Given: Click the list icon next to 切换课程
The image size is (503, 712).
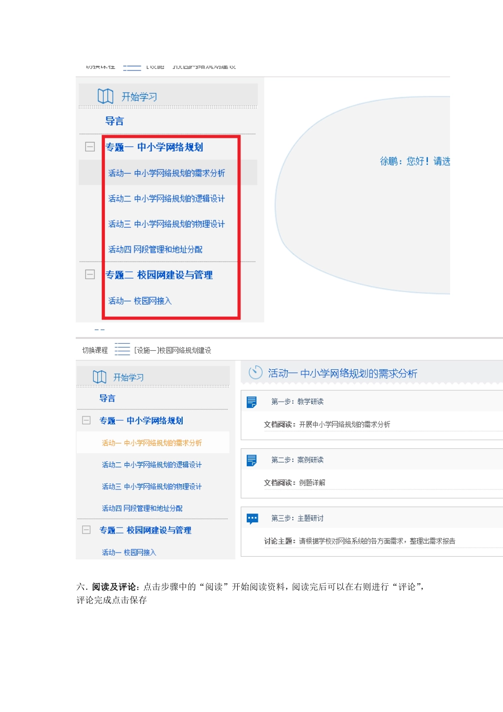Looking at the screenshot, I should (x=122, y=349).
